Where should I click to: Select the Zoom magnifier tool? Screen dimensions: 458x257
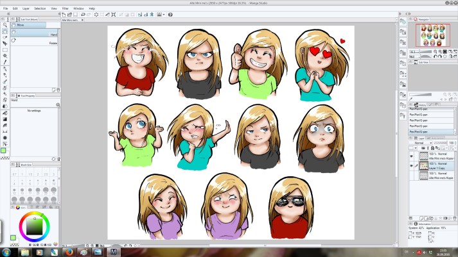[x=4, y=23]
